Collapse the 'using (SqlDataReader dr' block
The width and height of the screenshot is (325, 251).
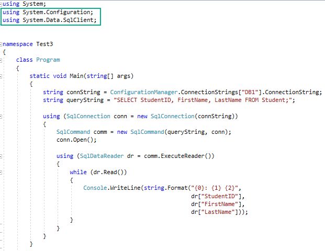[x=1, y=156]
